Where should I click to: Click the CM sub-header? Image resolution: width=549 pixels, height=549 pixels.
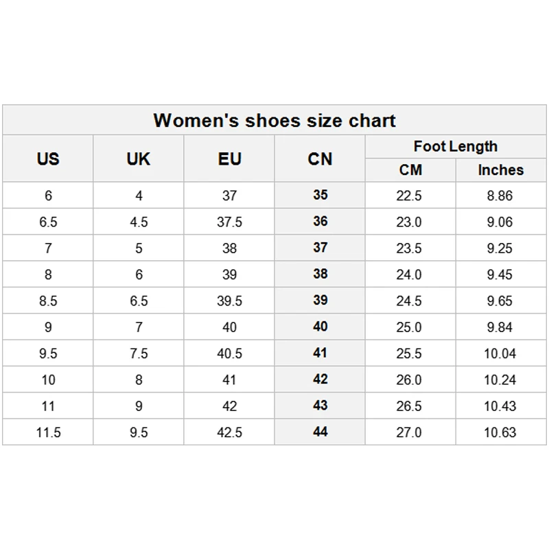[x=410, y=170]
